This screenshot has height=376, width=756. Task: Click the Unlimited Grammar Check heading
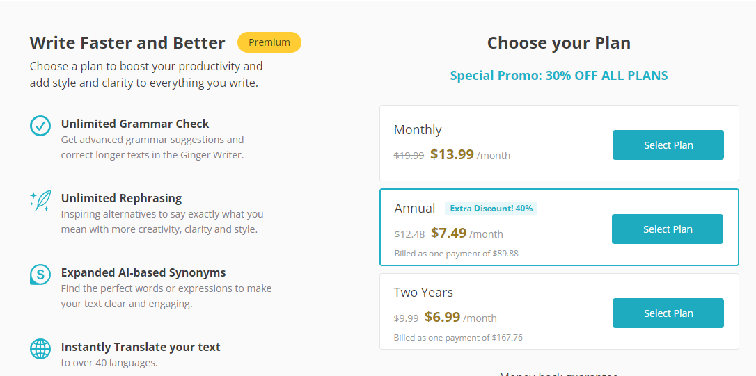135,124
